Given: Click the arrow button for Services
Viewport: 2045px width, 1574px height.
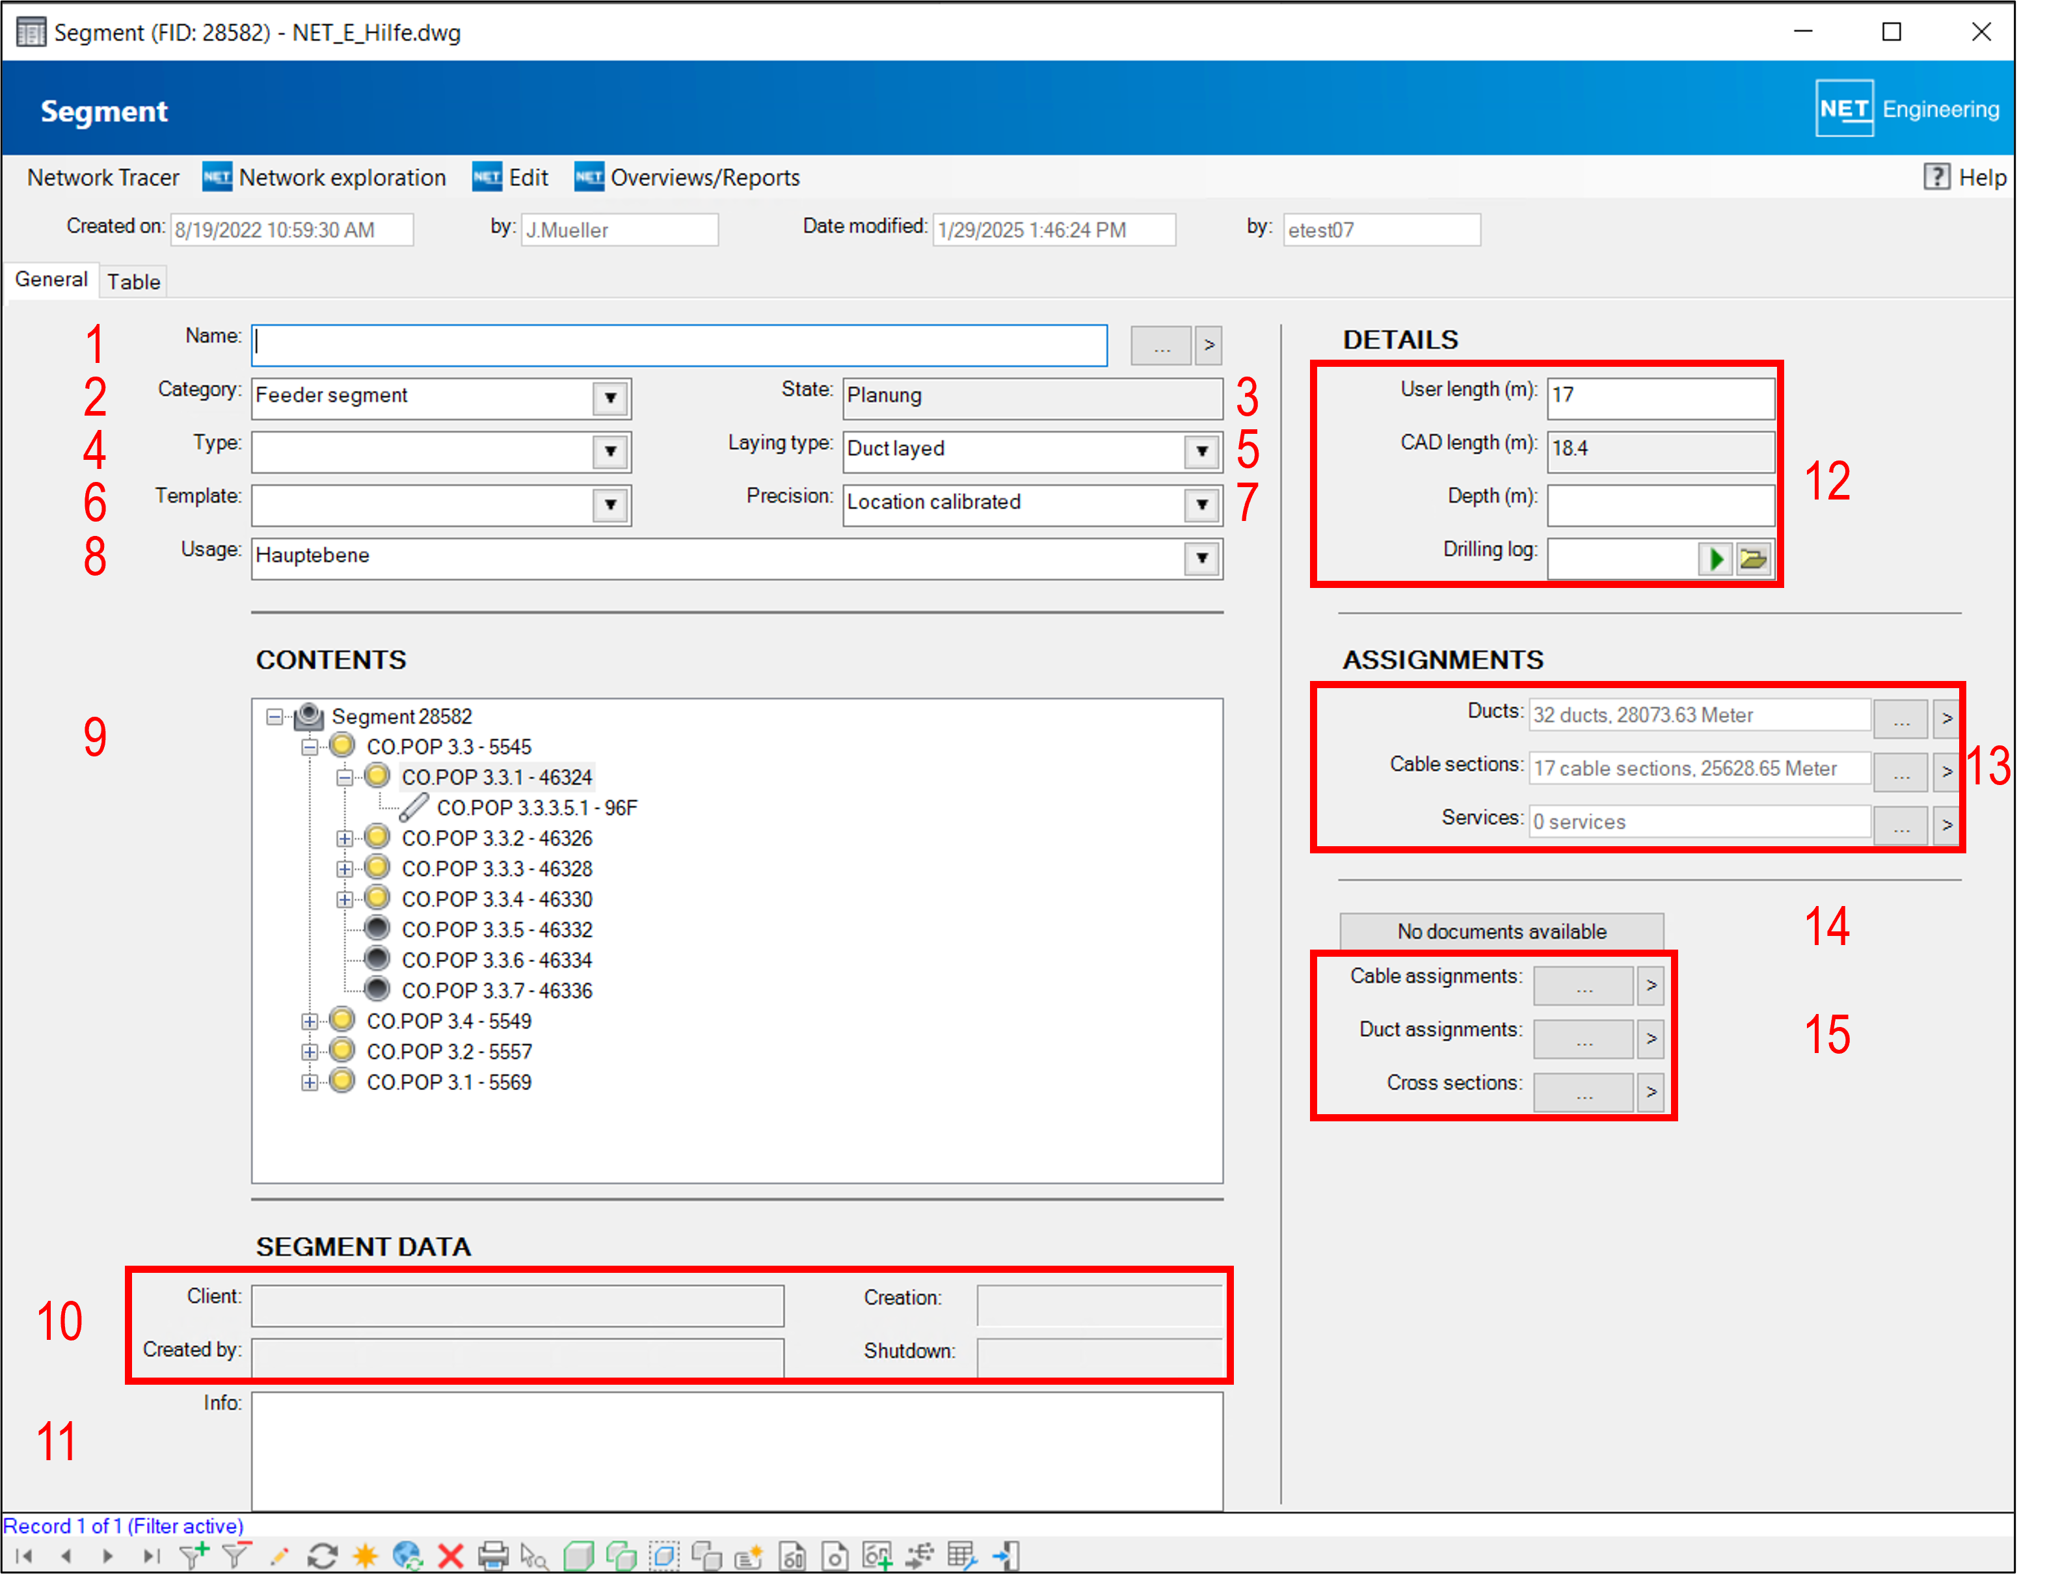Looking at the screenshot, I should tap(1947, 825).
